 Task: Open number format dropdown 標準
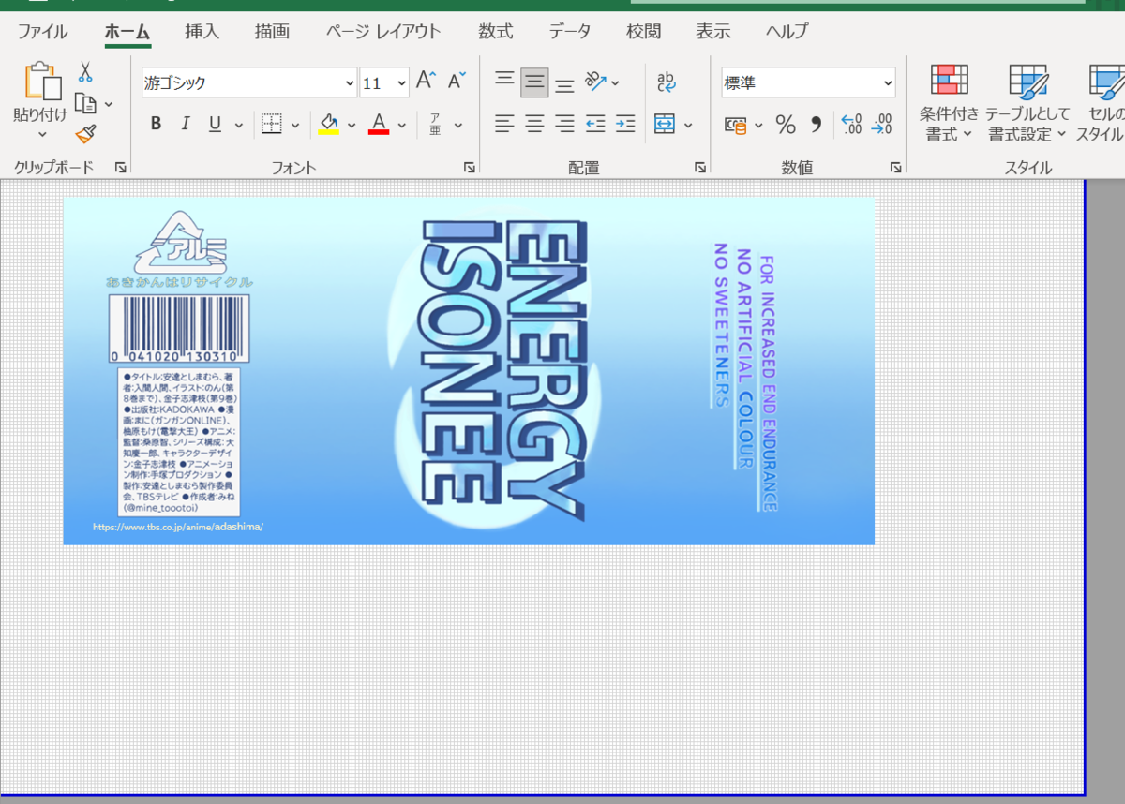[888, 82]
